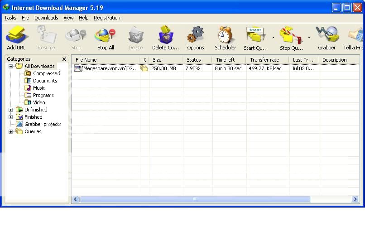Click the Music category icon
This screenshot has width=365, height=232.
click(x=28, y=88)
